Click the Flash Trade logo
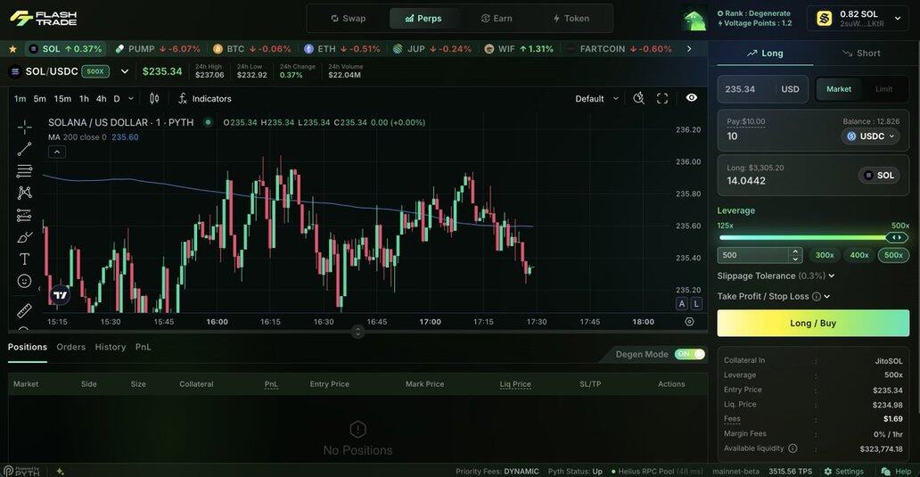 point(44,18)
